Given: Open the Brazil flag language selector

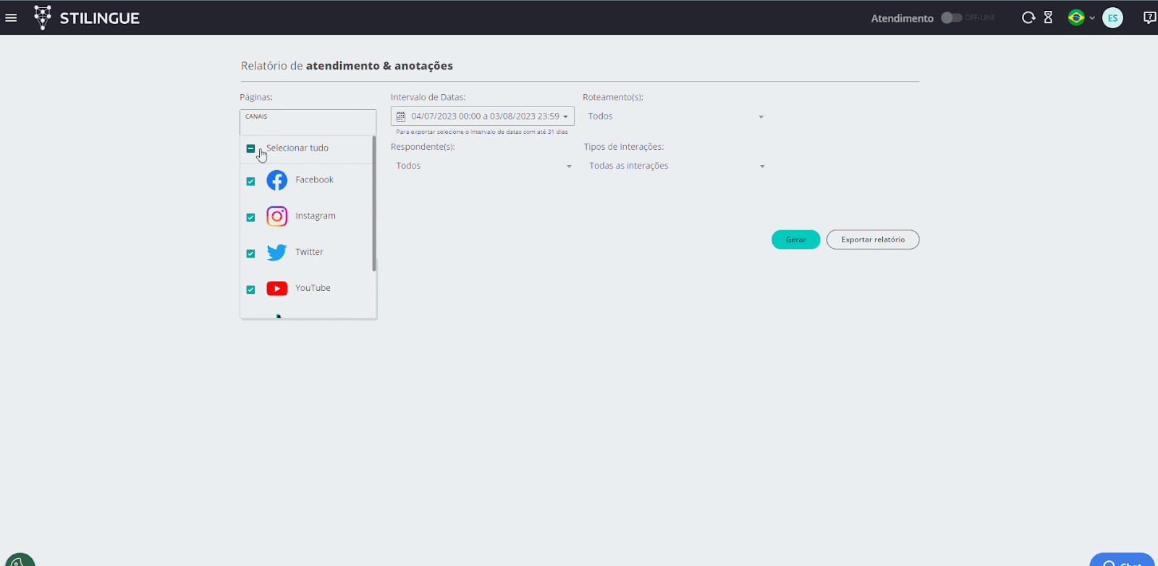Looking at the screenshot, I should click(x=1081, y=18).
